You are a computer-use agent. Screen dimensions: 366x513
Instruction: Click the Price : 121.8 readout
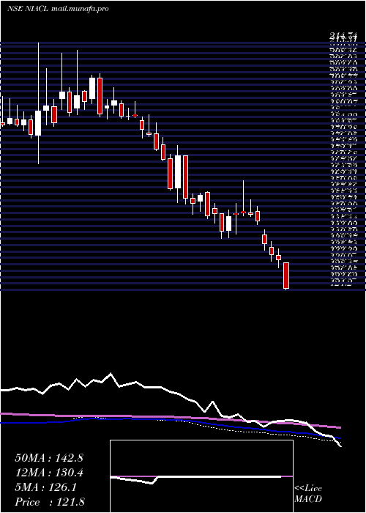click(49, 502)
